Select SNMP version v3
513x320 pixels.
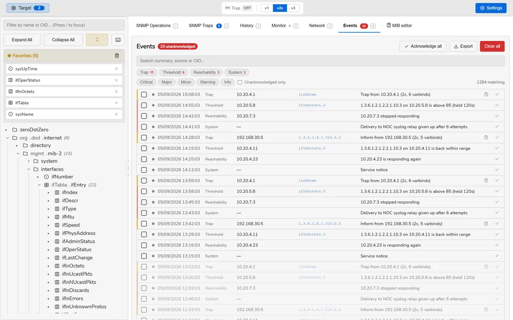(293, 8)
